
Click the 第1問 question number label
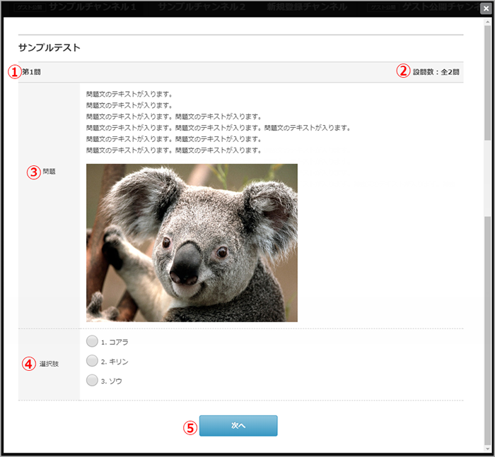32,72
